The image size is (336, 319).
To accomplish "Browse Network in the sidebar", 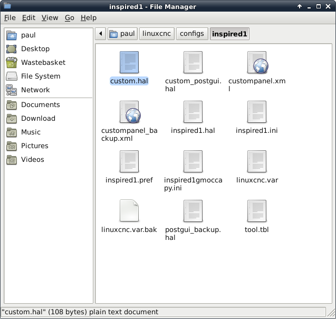I will pos(49,90).
